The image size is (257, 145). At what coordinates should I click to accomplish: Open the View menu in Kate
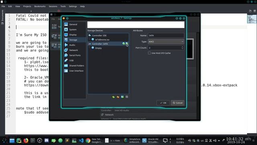point(18,6)
